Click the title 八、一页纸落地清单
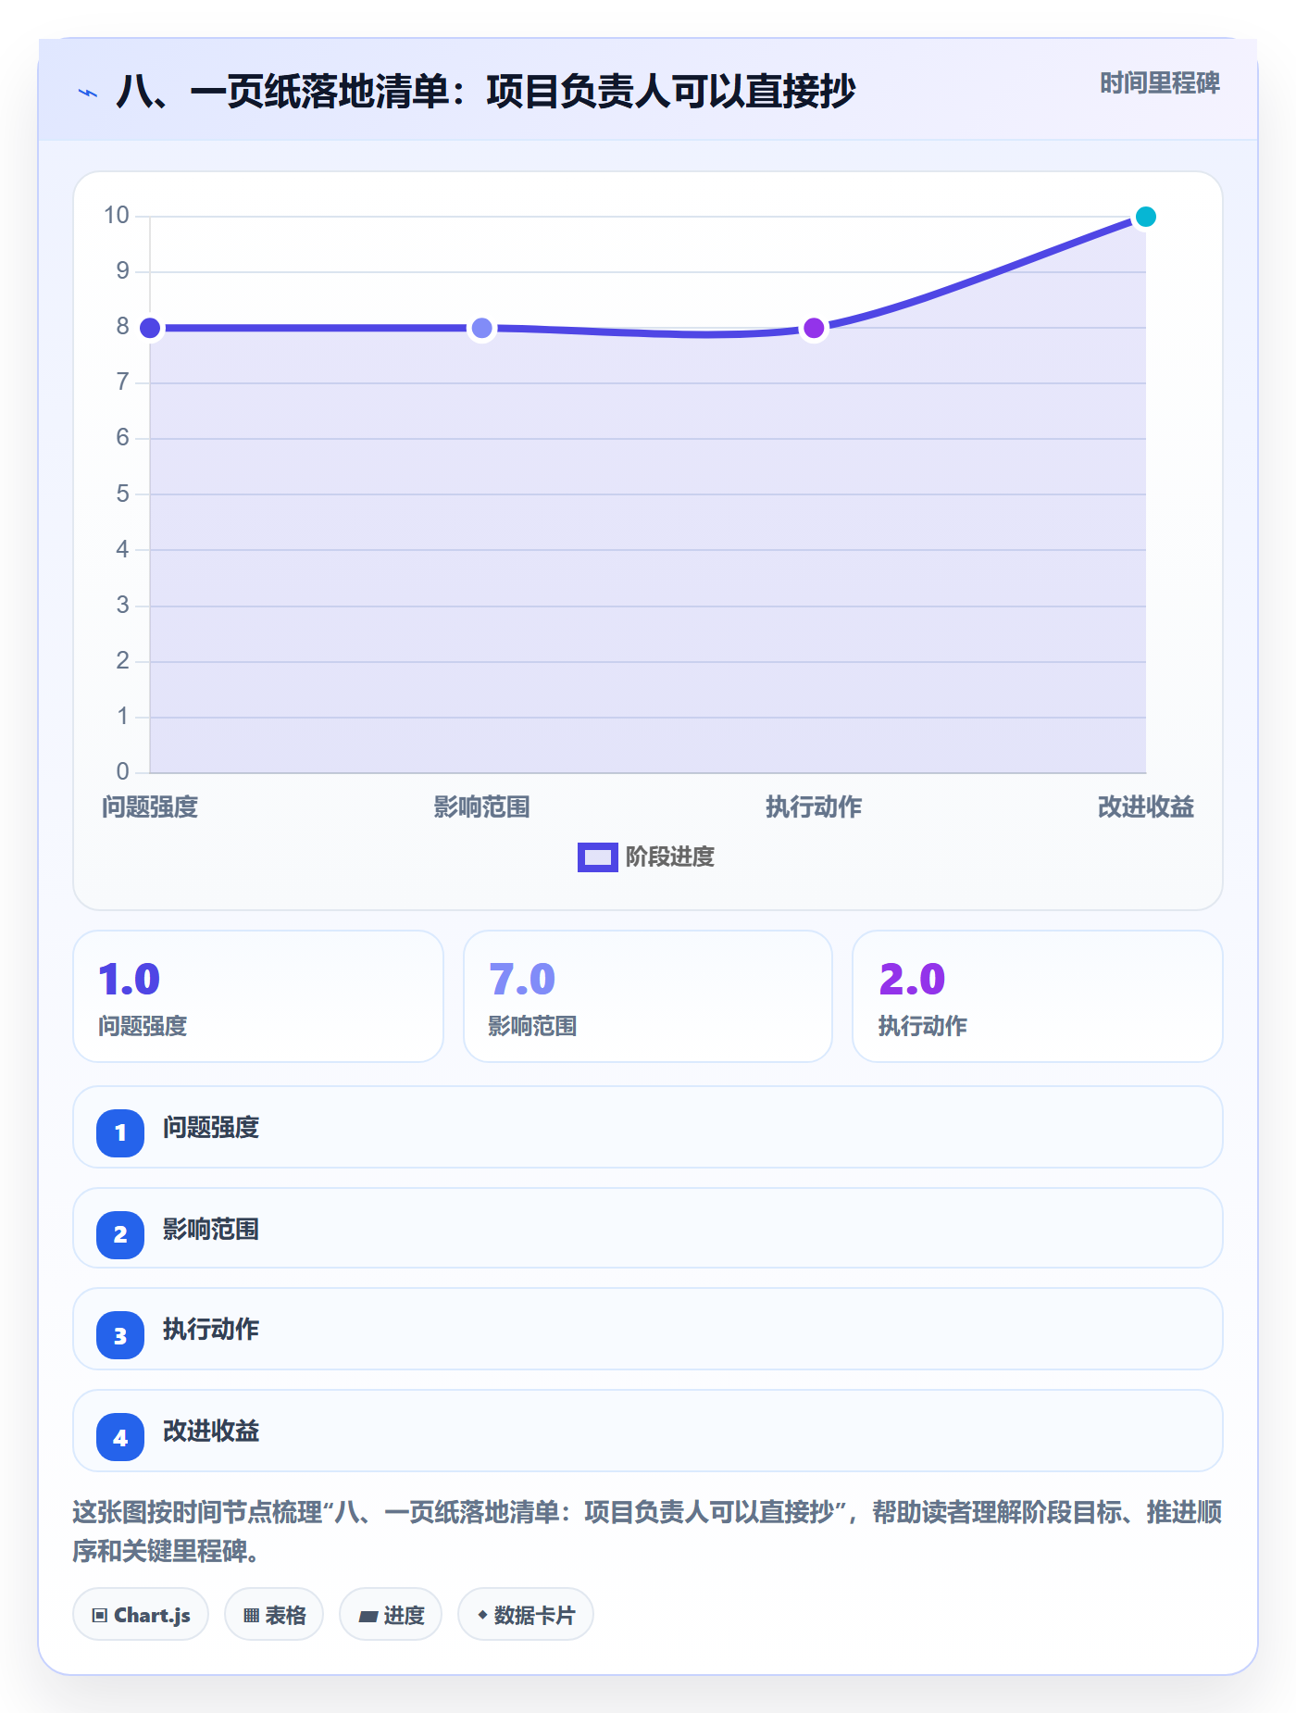 pyautogui.click(x=487, y=92)
